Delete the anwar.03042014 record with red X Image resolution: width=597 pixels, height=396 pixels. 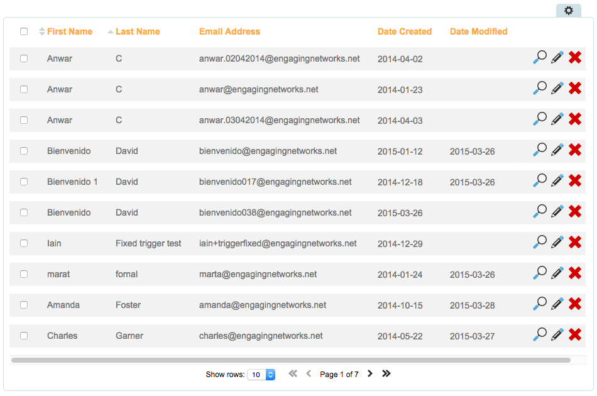[574, 119]
